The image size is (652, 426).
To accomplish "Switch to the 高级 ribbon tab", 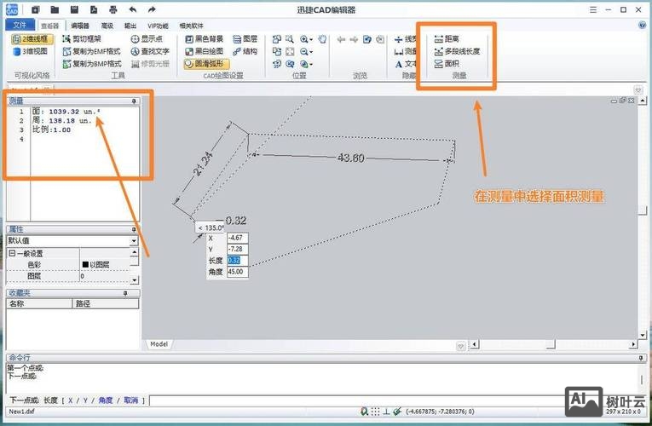I will tap(107, 26).
